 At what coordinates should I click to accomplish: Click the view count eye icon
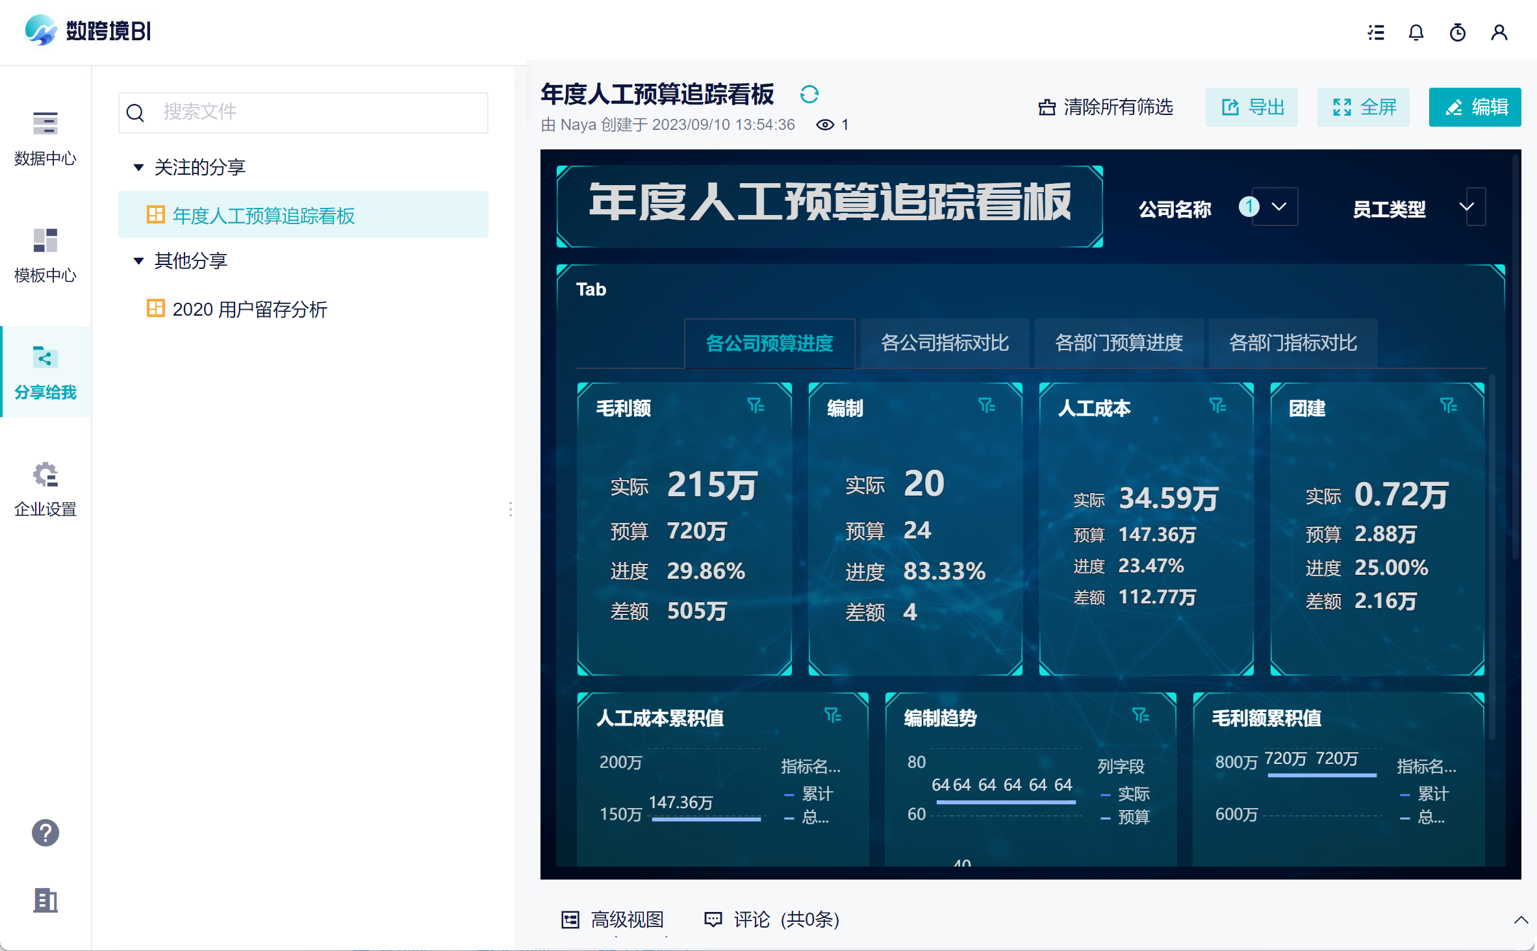point(825,125)
